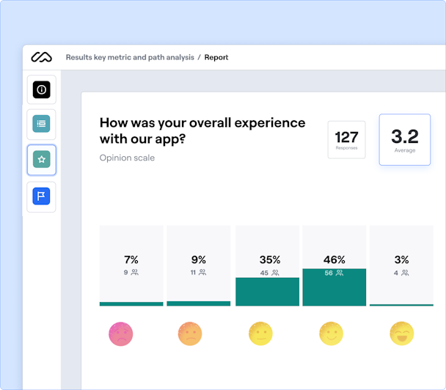Open the blue flag sidebar icon
This screenshot has width=446, height=390.
(x=42, y=196)
